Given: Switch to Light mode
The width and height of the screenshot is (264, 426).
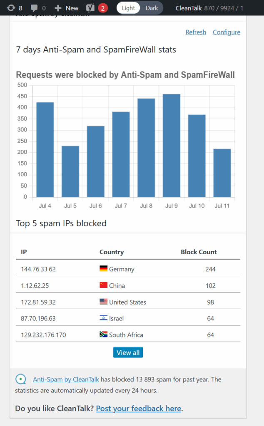Looking at the screenshot, I should tap(128, 8).
